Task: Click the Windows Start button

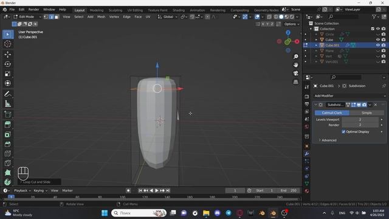Action: pos(105,213)
